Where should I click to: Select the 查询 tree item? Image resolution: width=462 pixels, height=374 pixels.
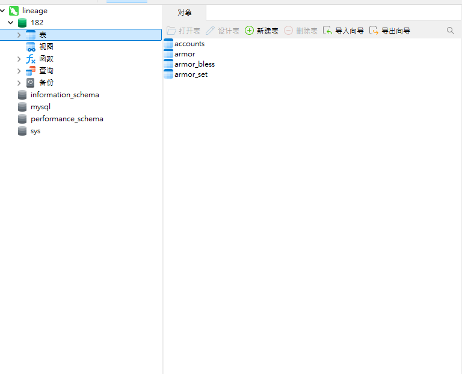[x=46, y=71]
